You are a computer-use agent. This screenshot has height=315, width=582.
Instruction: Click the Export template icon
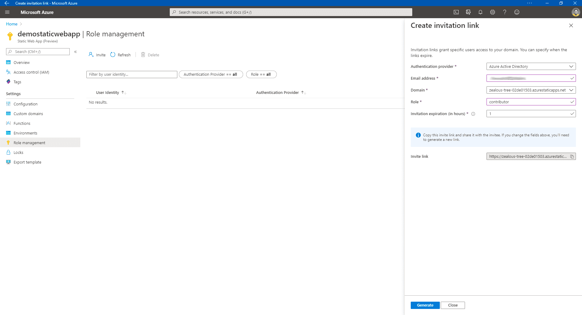click(8, 162)
